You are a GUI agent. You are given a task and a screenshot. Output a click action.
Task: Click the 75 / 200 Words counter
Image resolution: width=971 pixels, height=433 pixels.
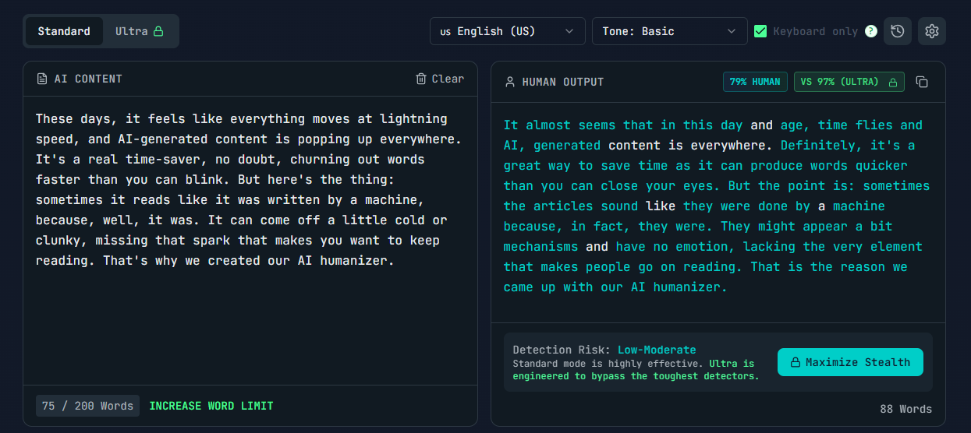click(87, 406)
